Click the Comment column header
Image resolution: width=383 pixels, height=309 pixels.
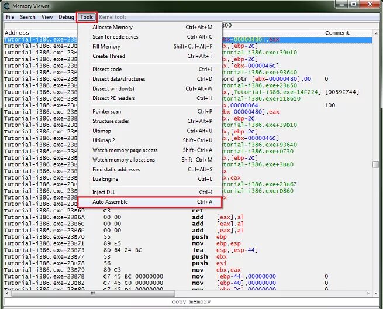click(337, 33)
